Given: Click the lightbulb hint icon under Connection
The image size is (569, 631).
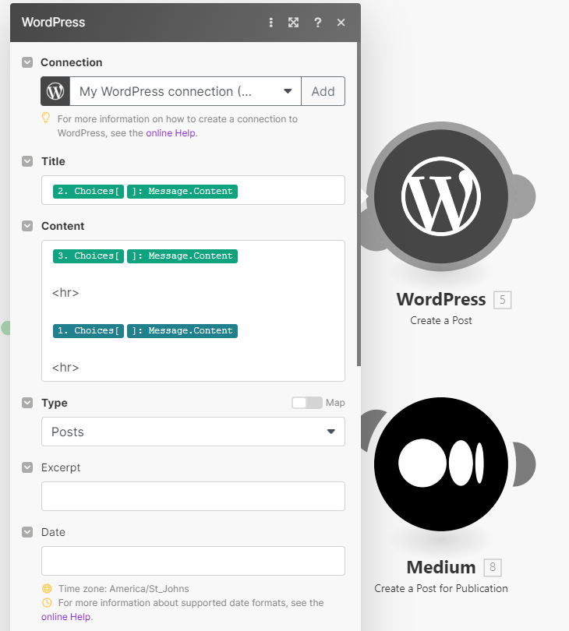Looking at the screenshot, I should pyautogui.click(x=46, y=118).
